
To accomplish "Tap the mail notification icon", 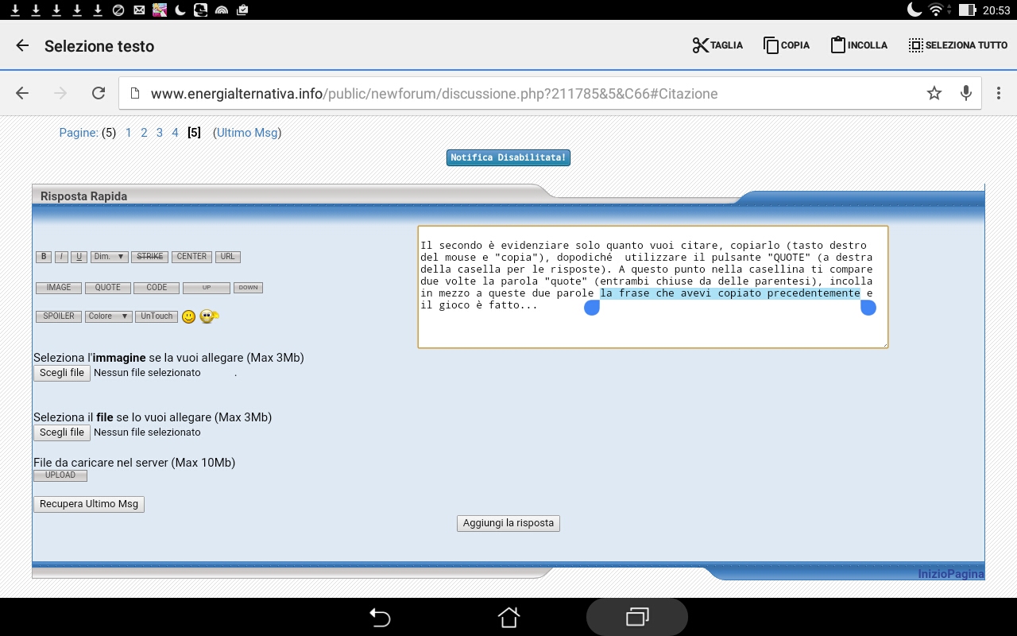I will 139,10.
